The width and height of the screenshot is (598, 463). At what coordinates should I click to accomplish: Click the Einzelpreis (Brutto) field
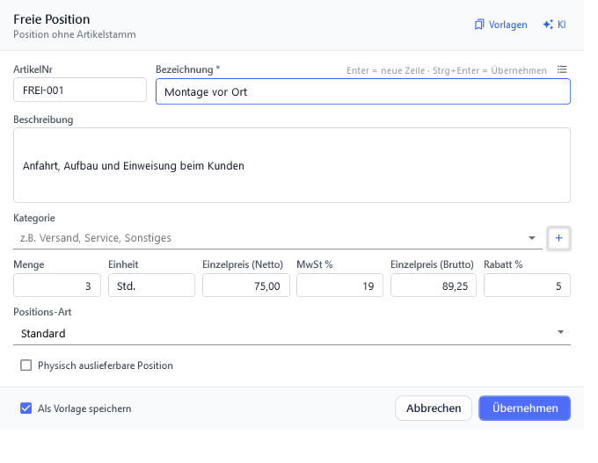tap(434, 286)
